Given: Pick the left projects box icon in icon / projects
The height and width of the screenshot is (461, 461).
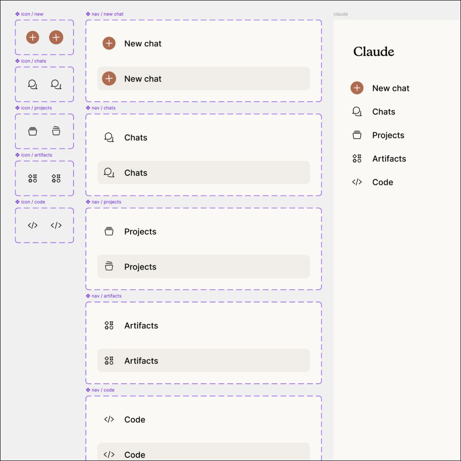Looking at the screenshot, I should click(33, 132).
